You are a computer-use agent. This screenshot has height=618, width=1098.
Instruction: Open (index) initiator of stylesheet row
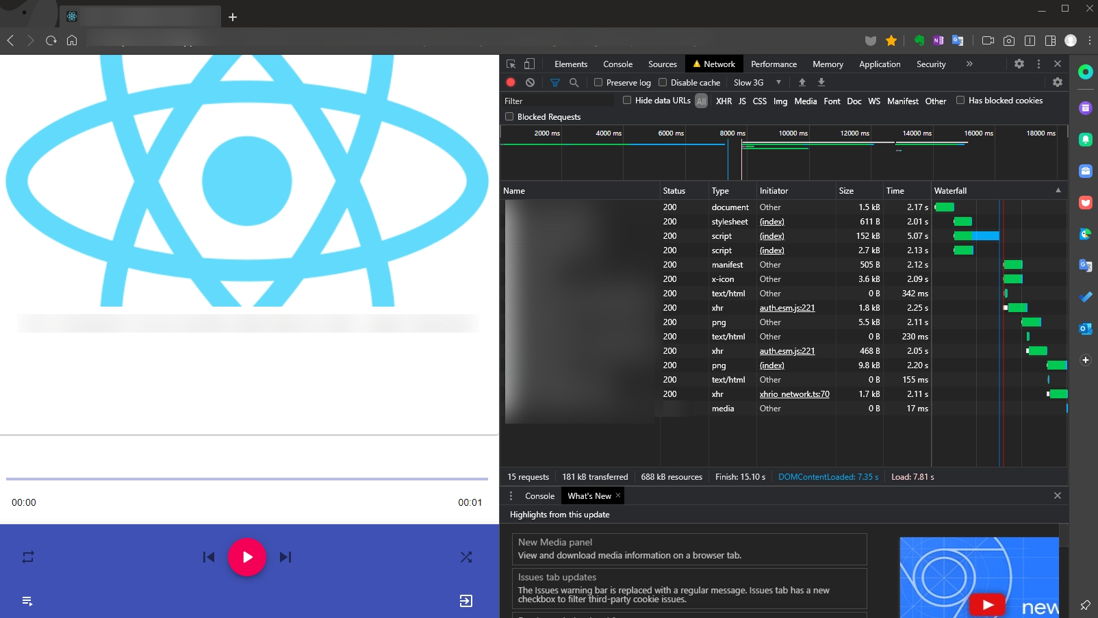771,222
